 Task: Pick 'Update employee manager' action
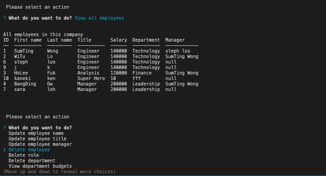click(x=40, y=144)
